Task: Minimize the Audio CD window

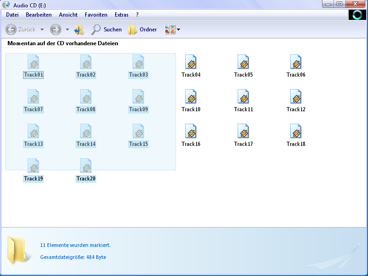Action: 328,4
